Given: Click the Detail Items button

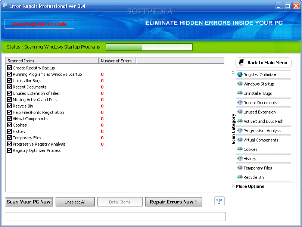Looking at the screenshot, I should [120, 202].
